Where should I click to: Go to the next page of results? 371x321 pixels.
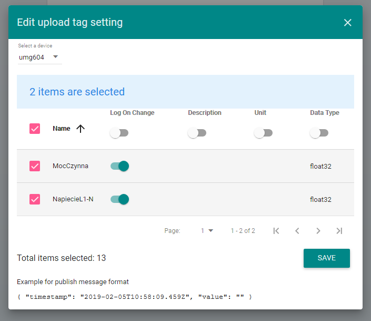pyautogui.click(x=318, y=231)
